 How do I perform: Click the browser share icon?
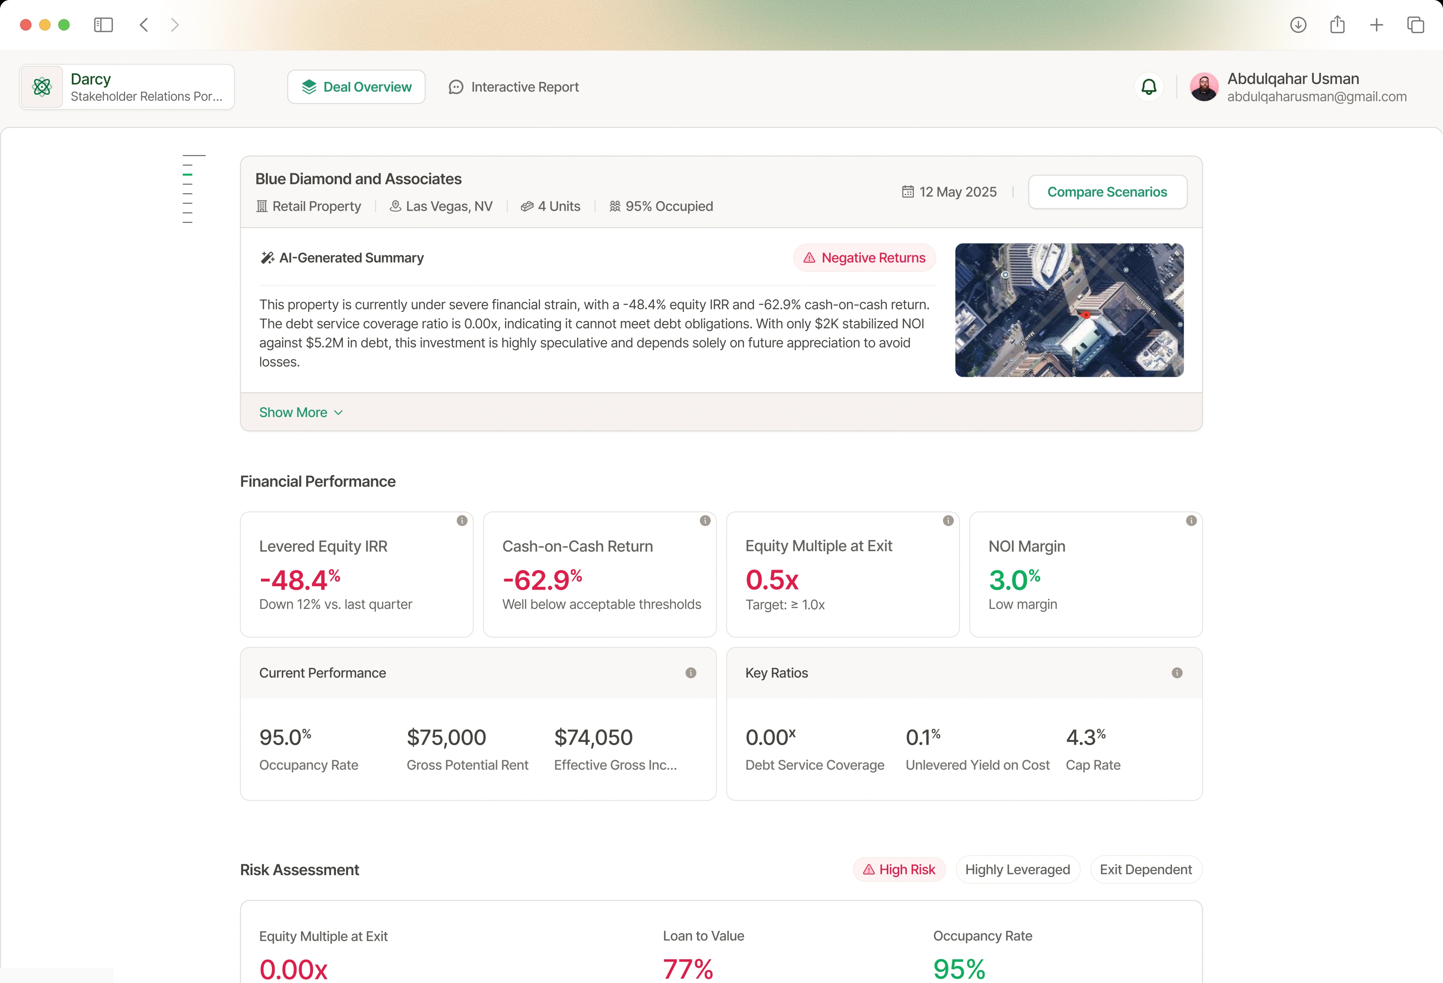coord(1337,25)
